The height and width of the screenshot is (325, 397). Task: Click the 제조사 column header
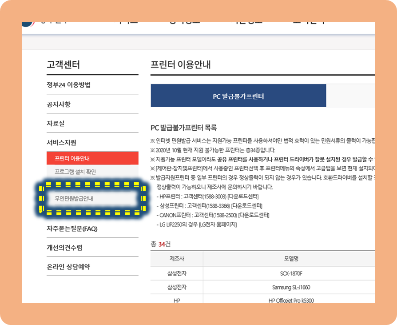click(x=177, y=259)
